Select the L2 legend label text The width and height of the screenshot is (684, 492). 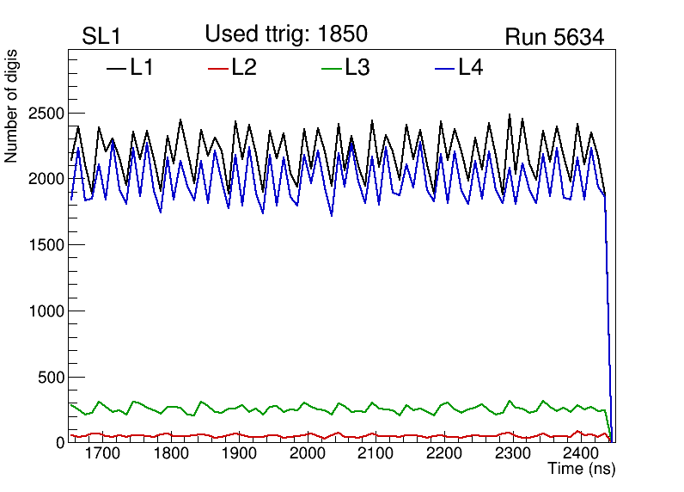click(x=244, y=69)
